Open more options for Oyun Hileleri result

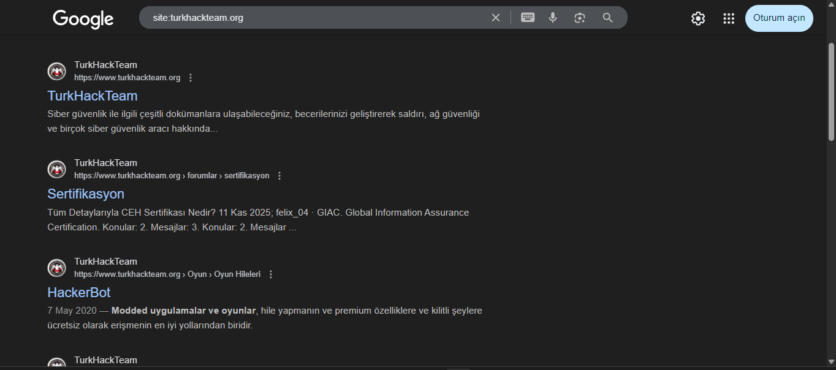pyautogui.click(x=271, y=274)
